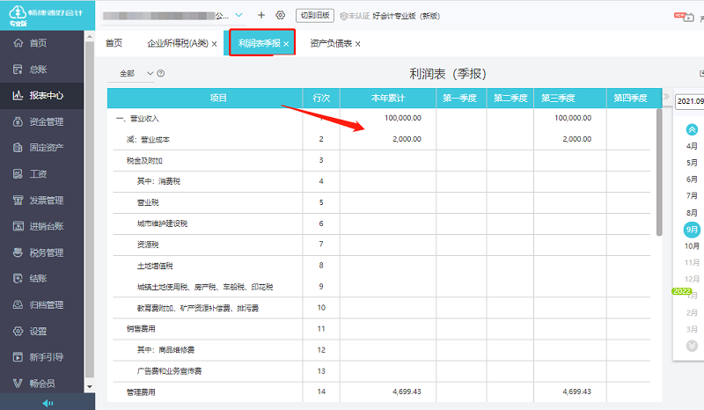This screenshot has height=410, width=704.
Task: Click 城市维护建设税 row
Action: click(x=162, y=223)
